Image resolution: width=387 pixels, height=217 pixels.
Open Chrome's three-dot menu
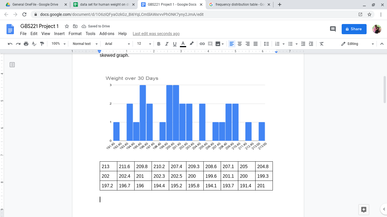[381, 14]
